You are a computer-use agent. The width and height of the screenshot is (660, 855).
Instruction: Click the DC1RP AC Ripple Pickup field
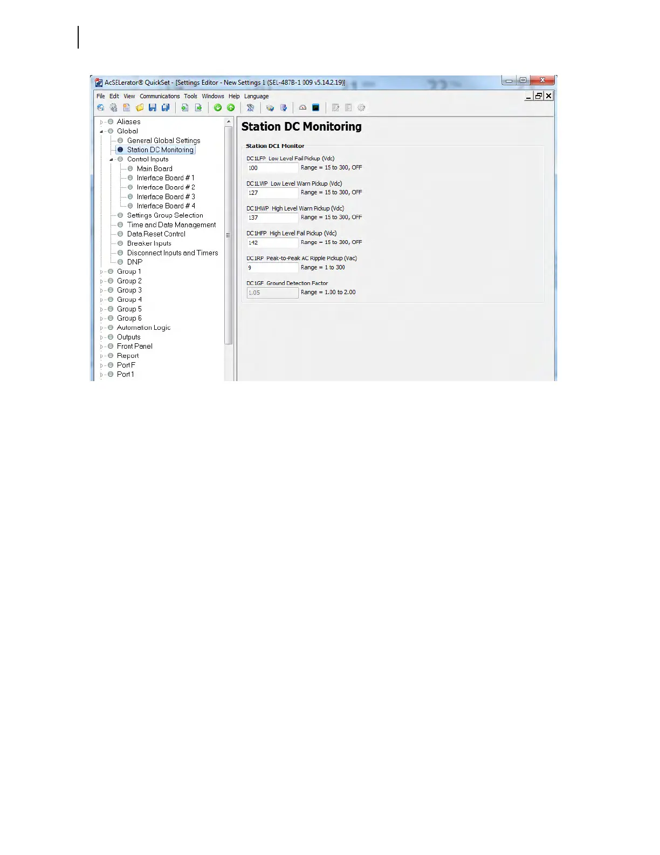tap(272, 268)
